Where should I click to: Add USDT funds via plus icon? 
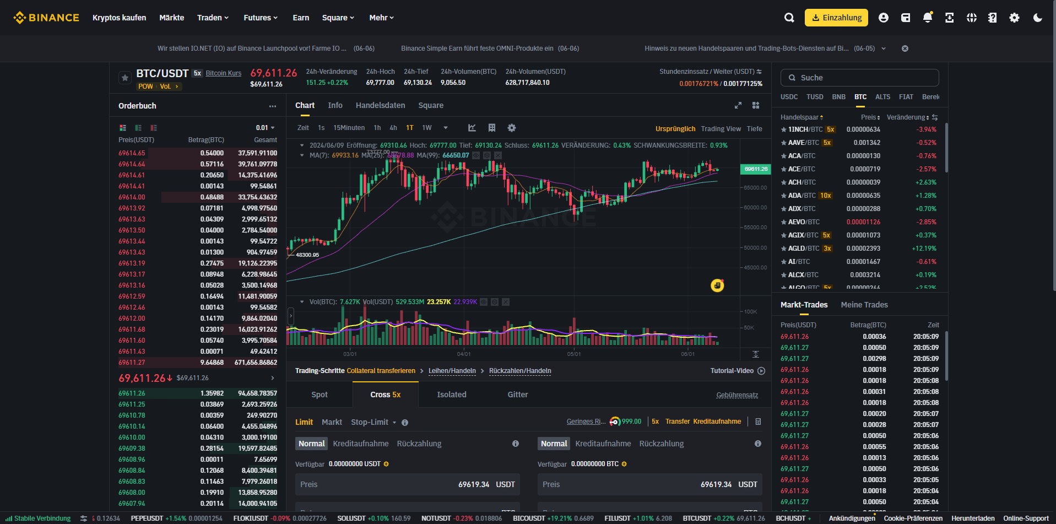386,464
